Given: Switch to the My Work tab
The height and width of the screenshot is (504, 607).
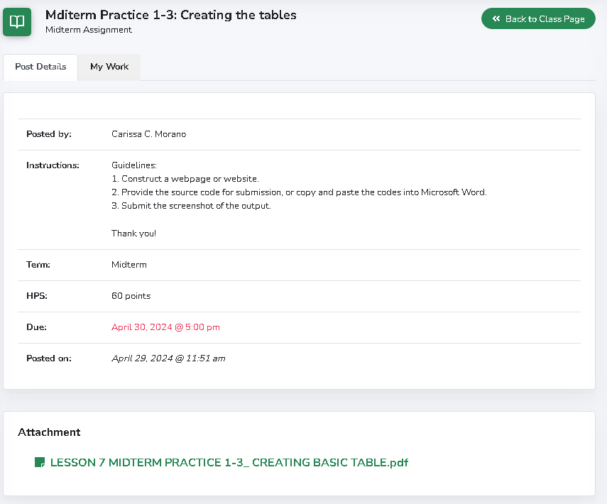Looking at the screenshot, I should pyautogui.click(x=109, y=67).
